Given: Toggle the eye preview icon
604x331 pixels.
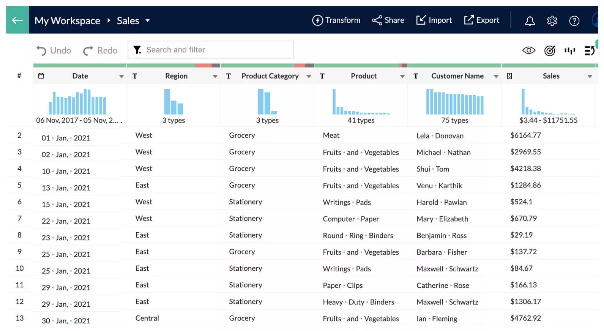Looking at the screenshot, I should [528, 50].
